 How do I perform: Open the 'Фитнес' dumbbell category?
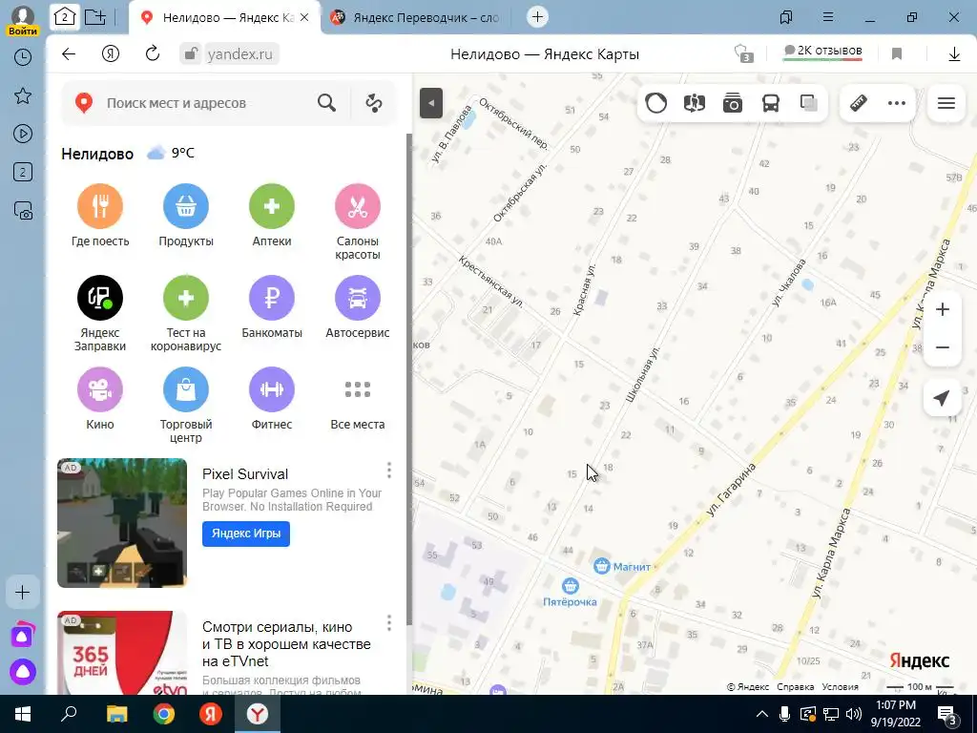point(272,389)
